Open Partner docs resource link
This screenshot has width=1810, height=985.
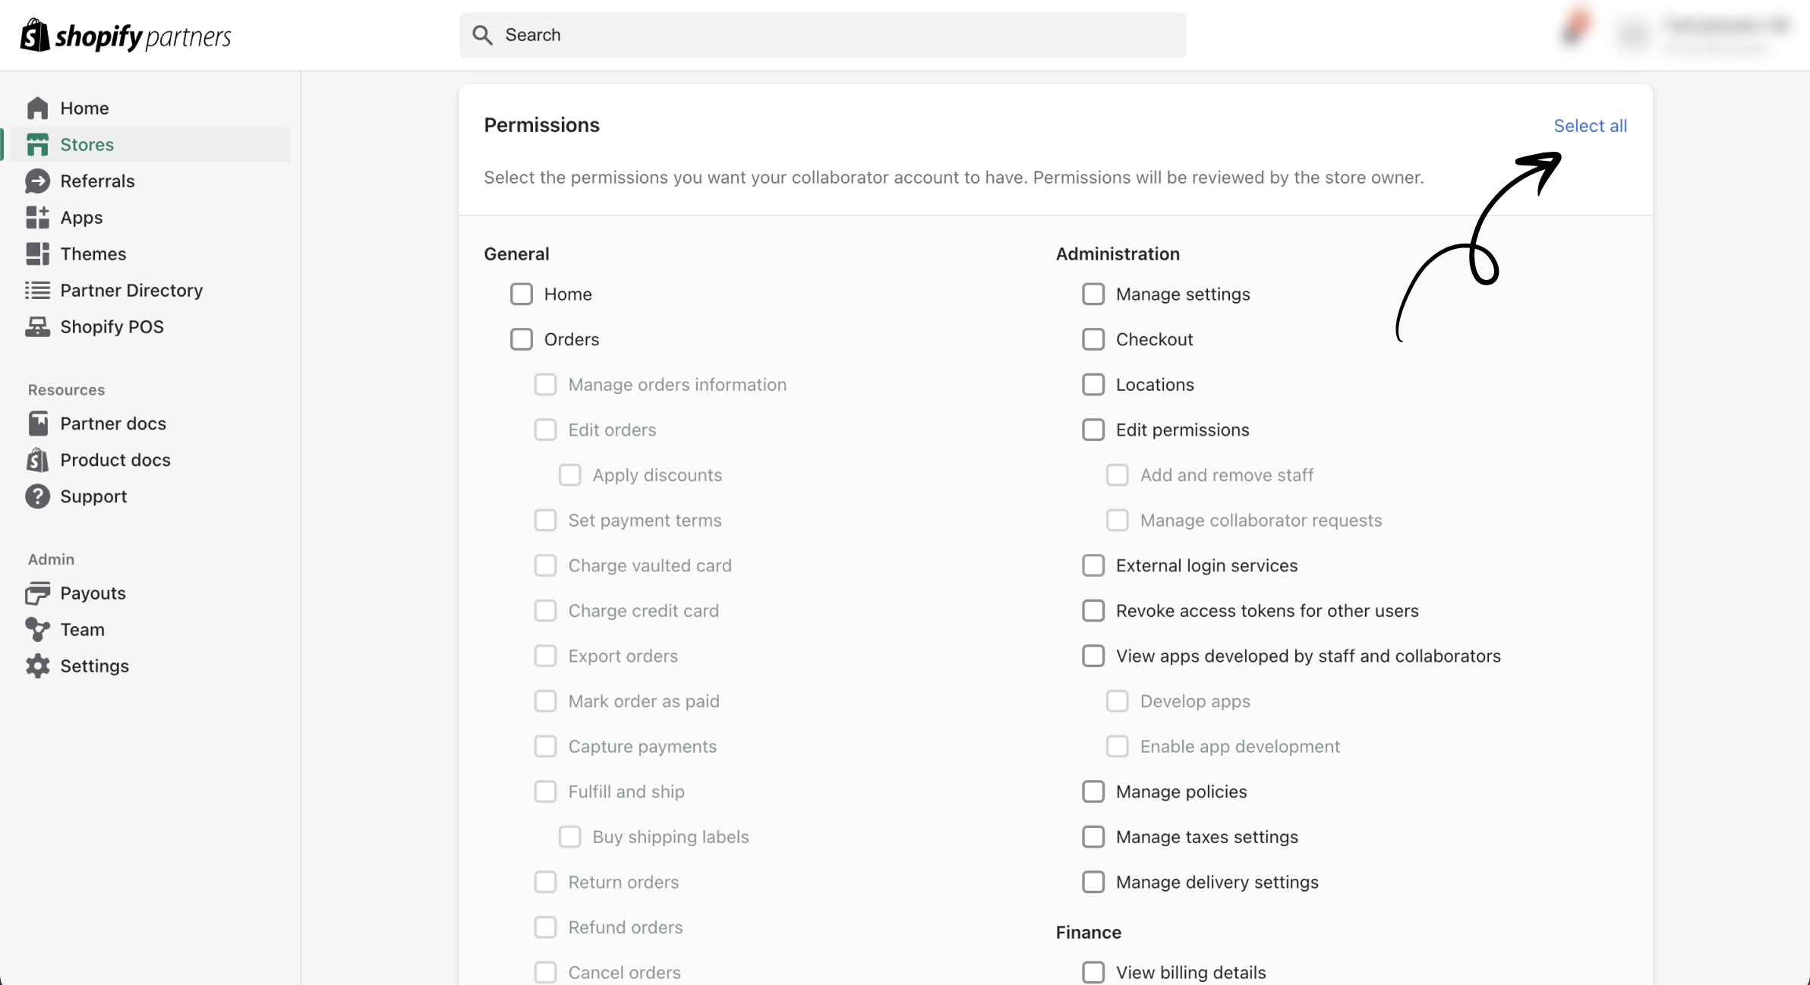(113, 423)
